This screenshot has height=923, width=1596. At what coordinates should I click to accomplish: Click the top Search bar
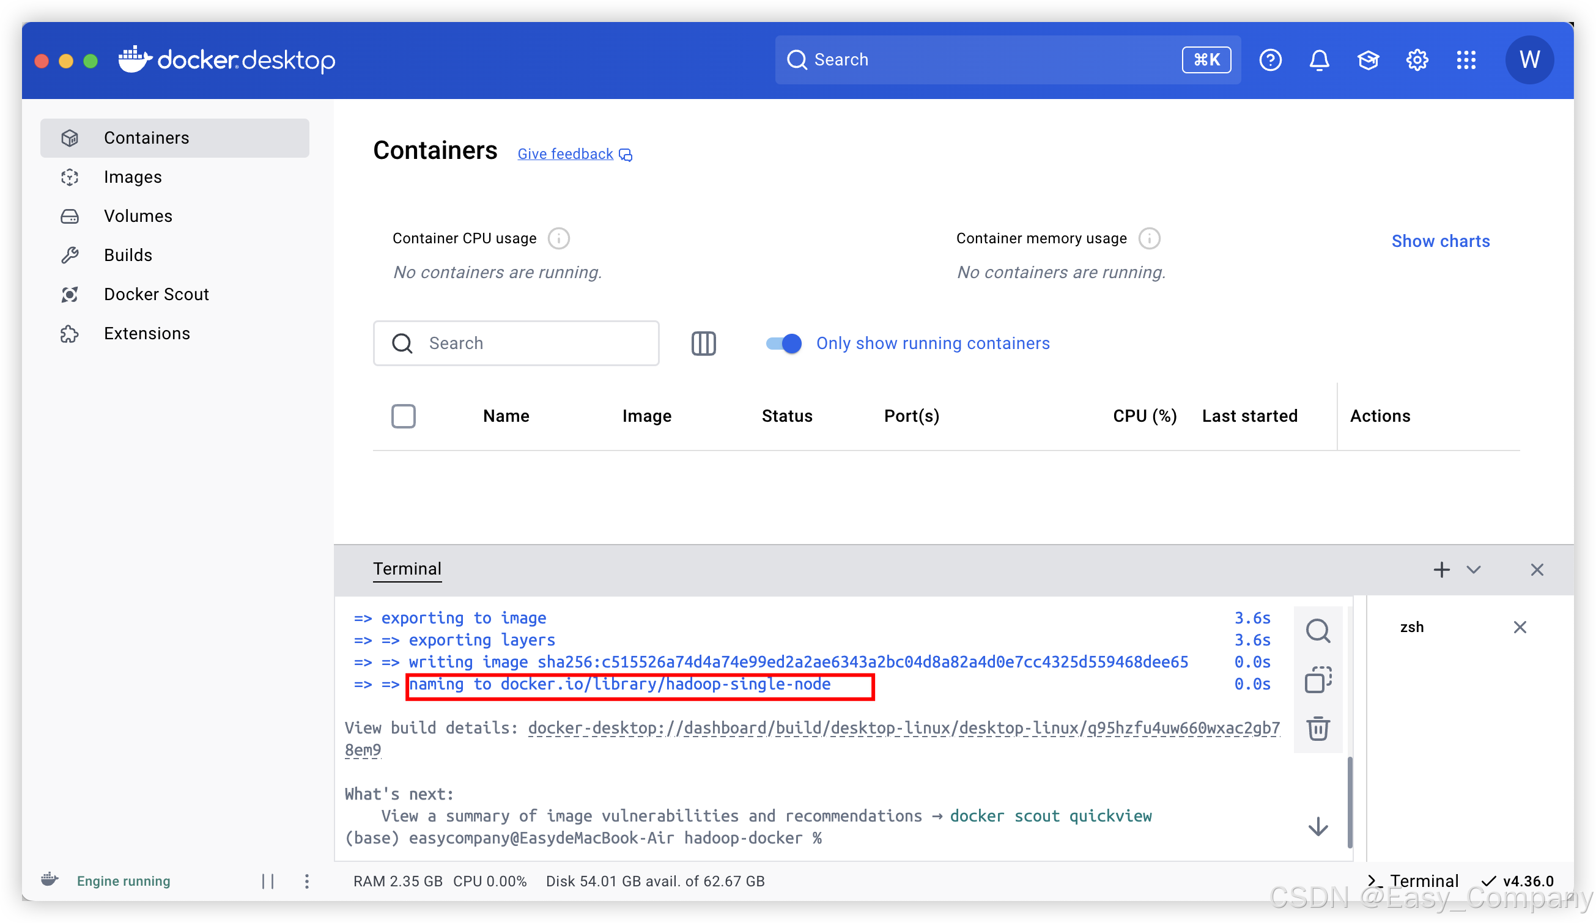point(1007,60)
